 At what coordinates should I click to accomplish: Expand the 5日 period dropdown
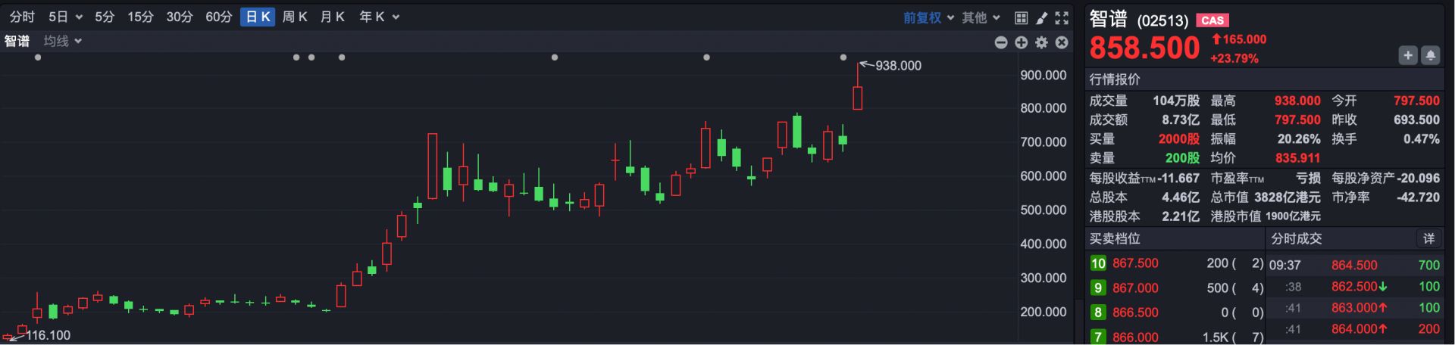tap(65, 17)
